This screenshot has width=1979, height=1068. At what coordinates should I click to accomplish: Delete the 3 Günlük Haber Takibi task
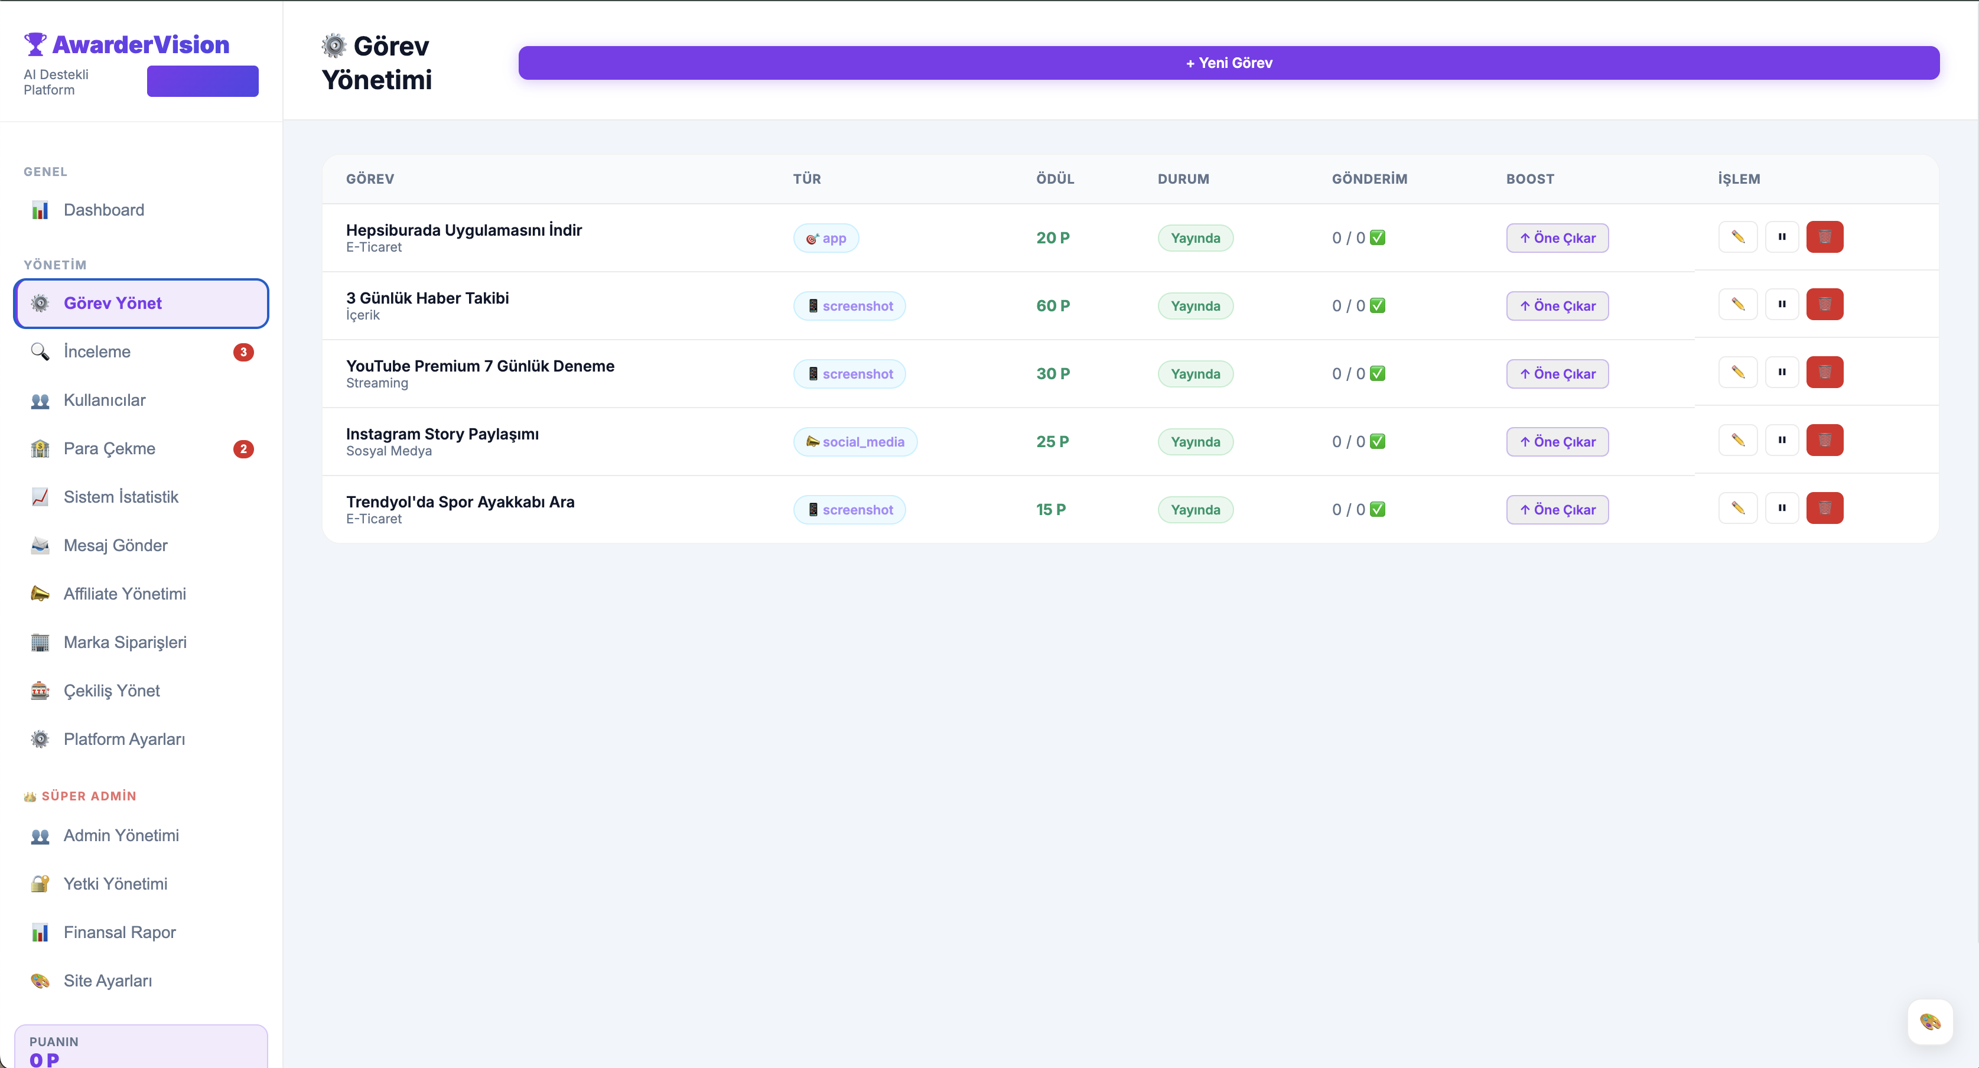click(1825, 304)
